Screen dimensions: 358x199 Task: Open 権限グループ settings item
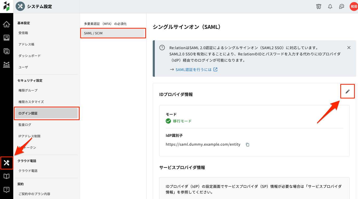tap(28, 90)
